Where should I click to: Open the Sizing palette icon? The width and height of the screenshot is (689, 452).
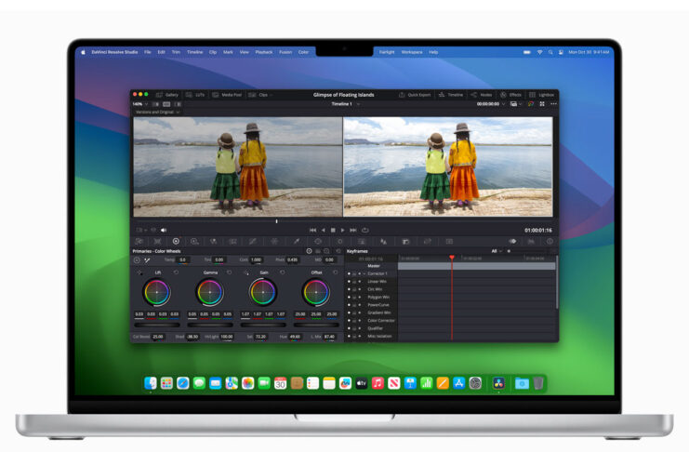(427, 242)
